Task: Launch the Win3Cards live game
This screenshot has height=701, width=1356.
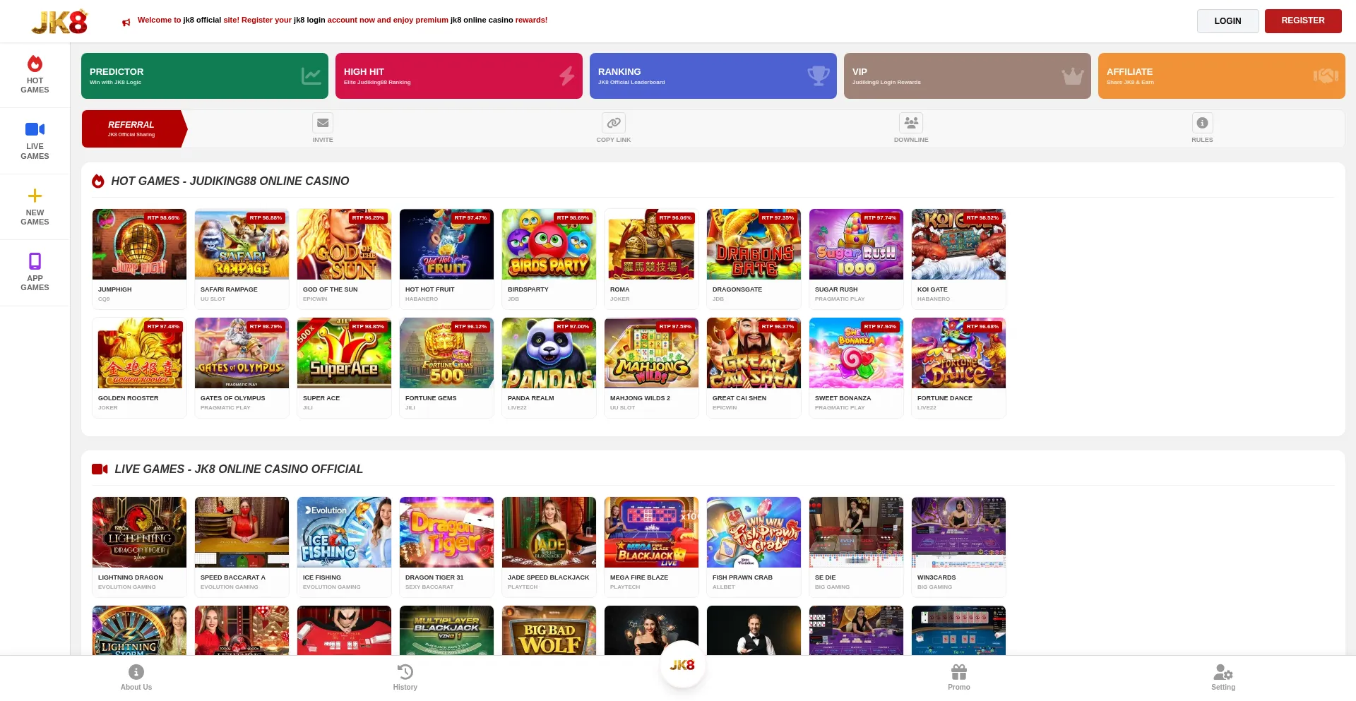Action: click(x=958, y=532)
